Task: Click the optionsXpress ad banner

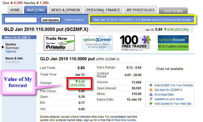Action: point(97,43)
